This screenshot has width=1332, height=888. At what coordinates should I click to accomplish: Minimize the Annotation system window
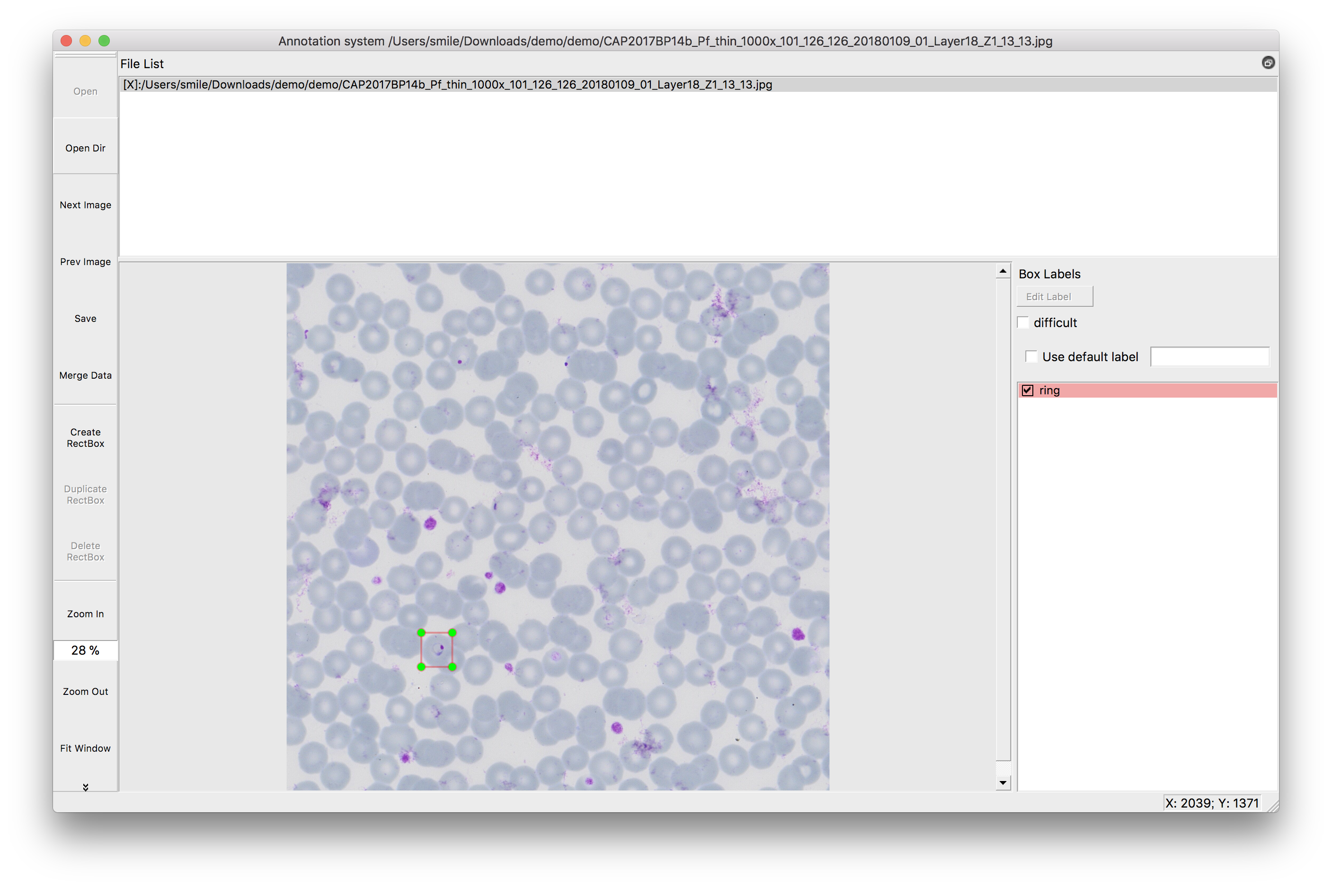pyautogui.click(x=85, y=41)
